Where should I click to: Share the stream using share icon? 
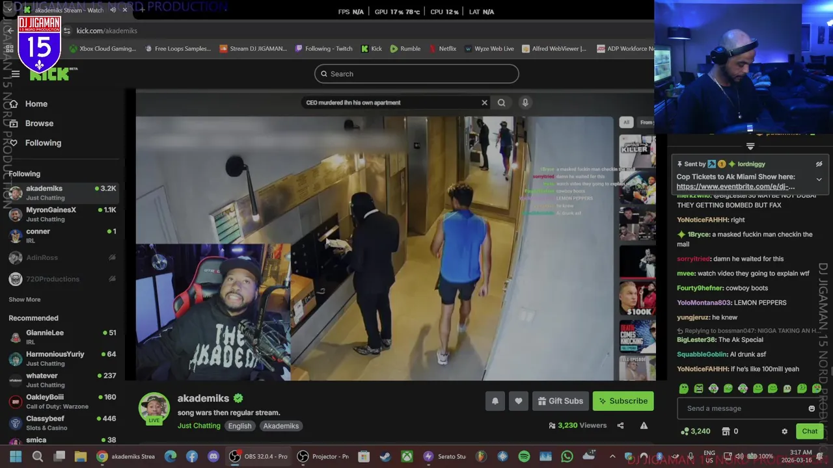pos(620,426)
